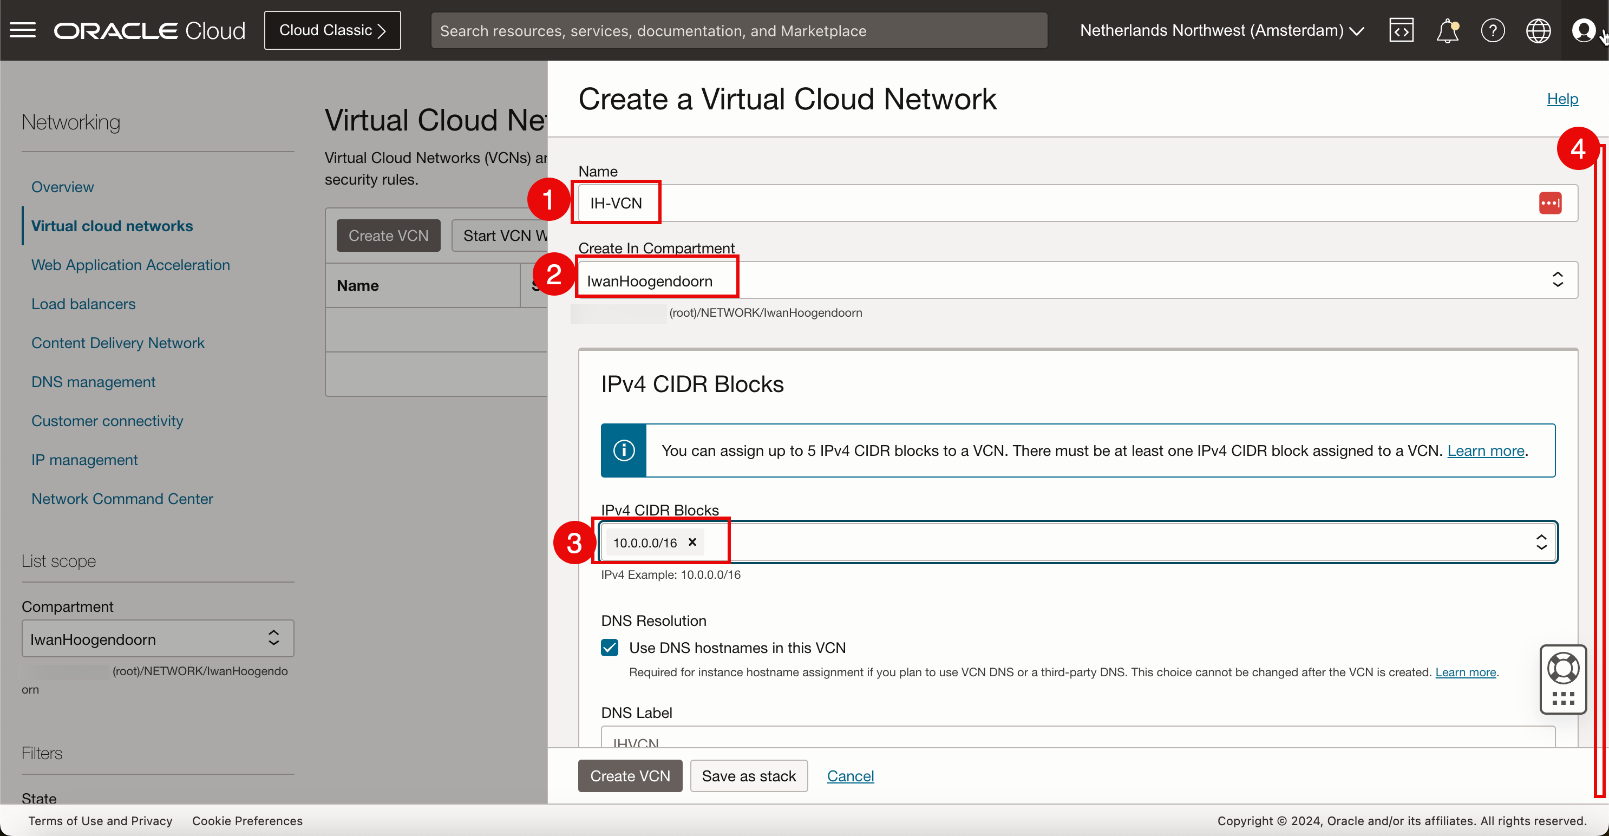
Task: Remove the 10.0.0.0/16 CIDR block tag
Action: pyautogui.click(x=692, y=541)
